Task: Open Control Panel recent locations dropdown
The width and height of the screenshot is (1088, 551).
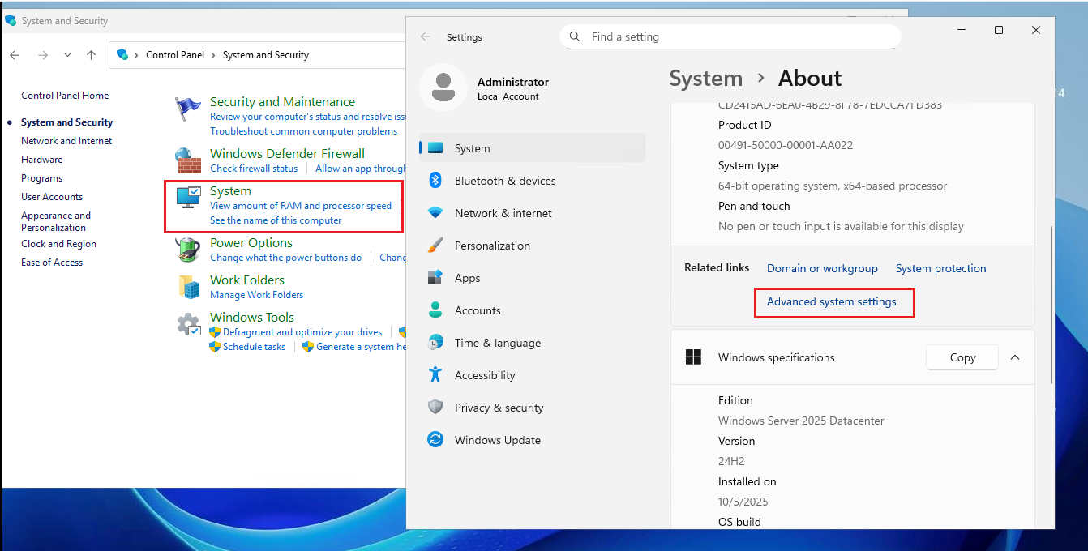Action: click(67, 55)
